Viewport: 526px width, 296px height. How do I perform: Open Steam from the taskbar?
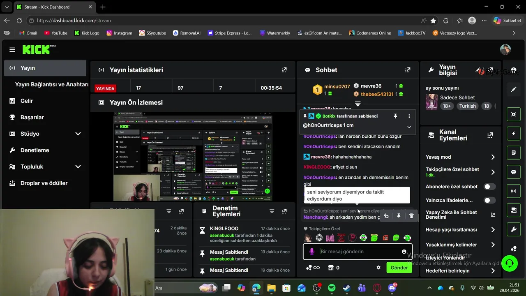pyautogui.click(x=347, y=288)
